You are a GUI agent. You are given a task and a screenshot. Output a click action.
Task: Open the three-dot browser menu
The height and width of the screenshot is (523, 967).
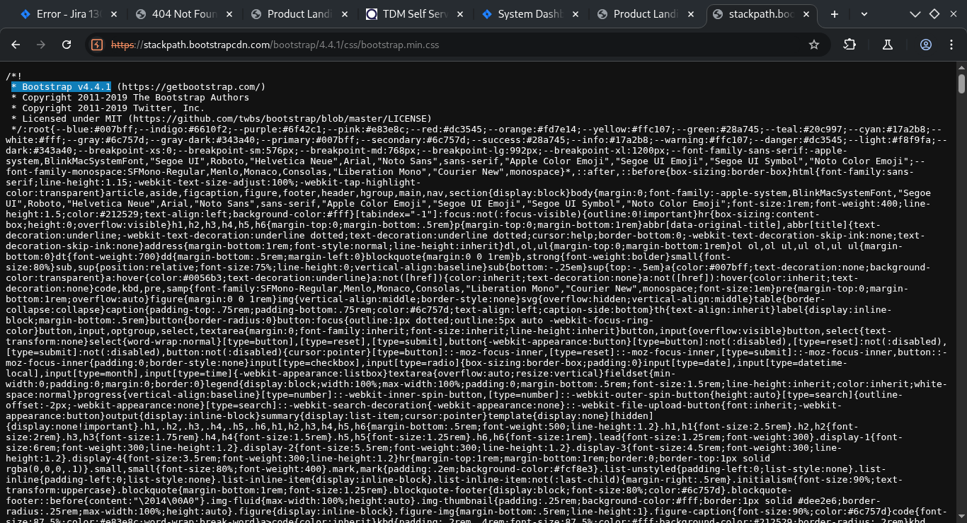click(x=951, y=45)
